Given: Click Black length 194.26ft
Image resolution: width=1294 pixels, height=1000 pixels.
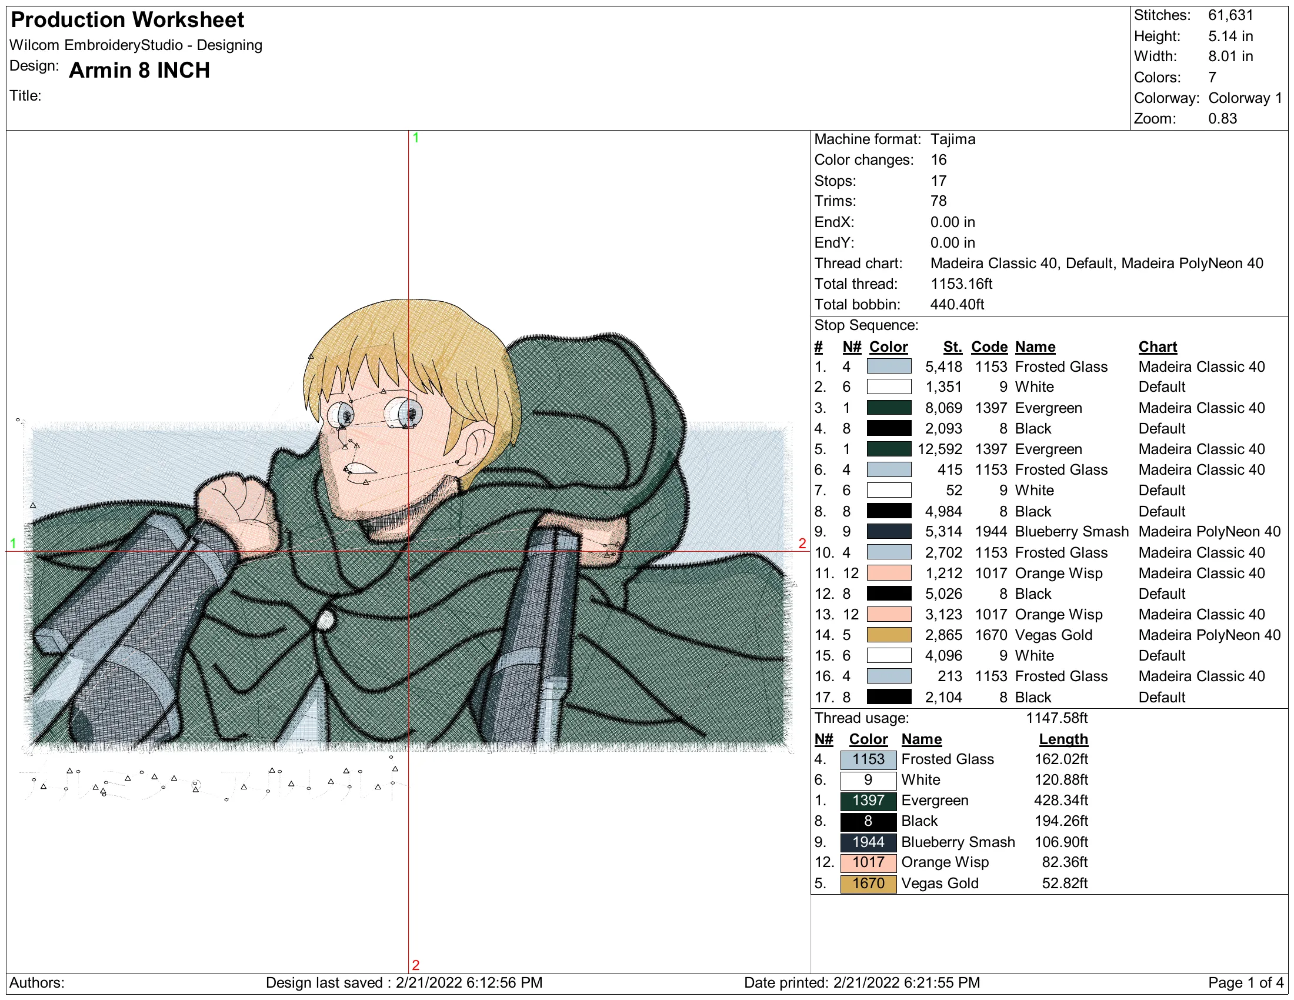Looking at the screenshot, I should coord(1060,822).
